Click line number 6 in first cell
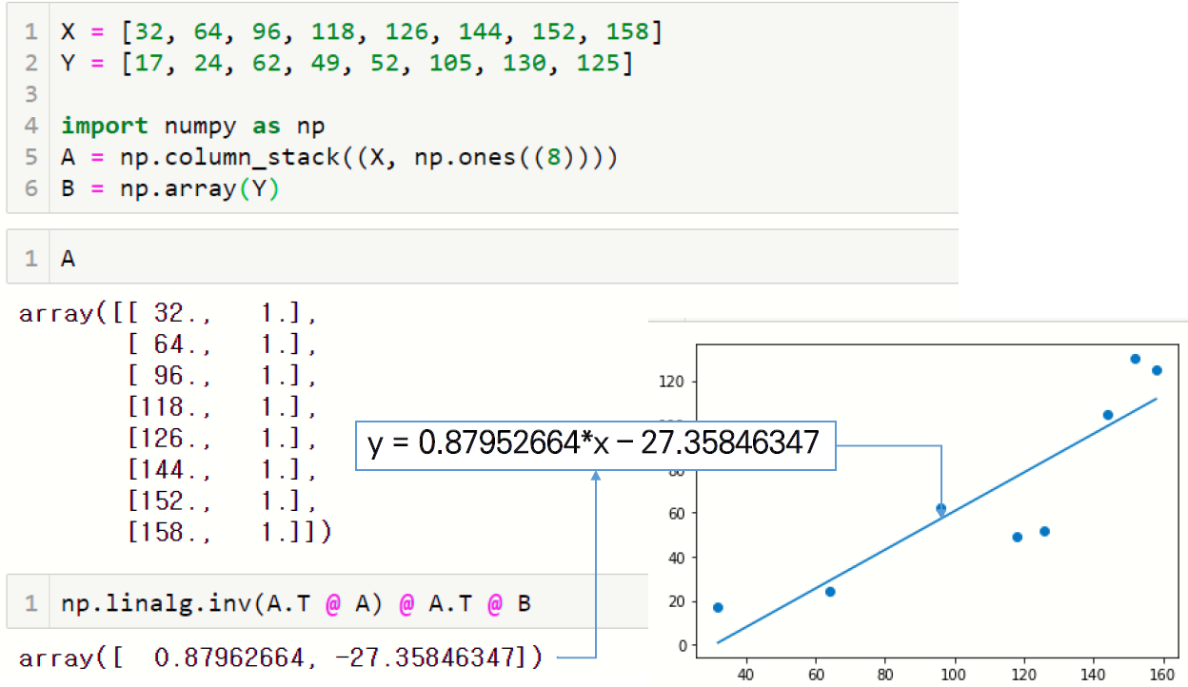 pyautogui.click(x=31, y=188)
